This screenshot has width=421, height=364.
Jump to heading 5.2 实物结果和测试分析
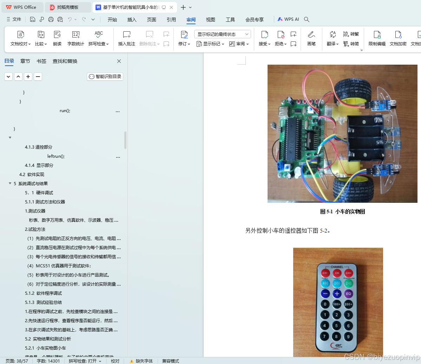[48, 339]
